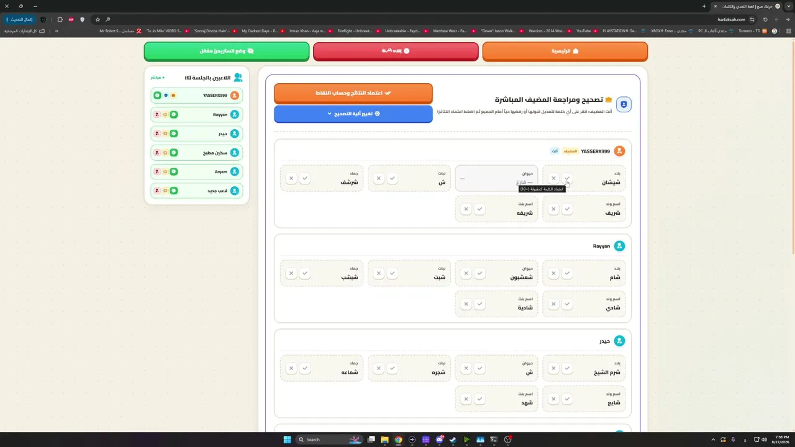
Task: Accept the word شيشان with its checkmark
Action: pos(567,178)
